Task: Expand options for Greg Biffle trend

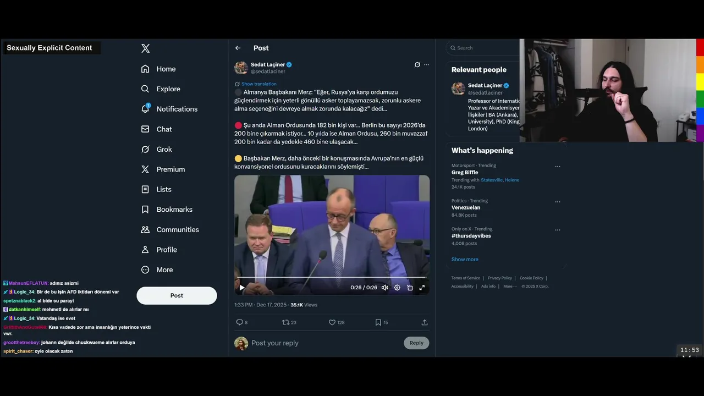Action: [557, 166]
